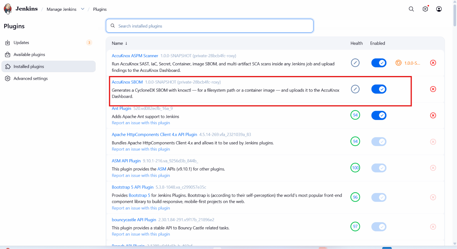Click the Advanced settings gear icon

8,78
